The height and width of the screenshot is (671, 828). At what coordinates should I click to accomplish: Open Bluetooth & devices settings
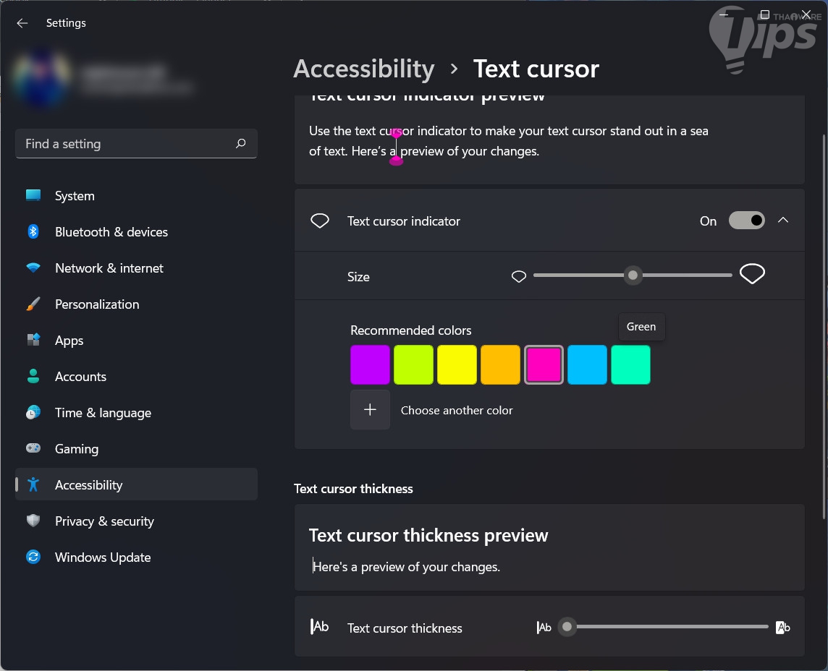(136, 231)
